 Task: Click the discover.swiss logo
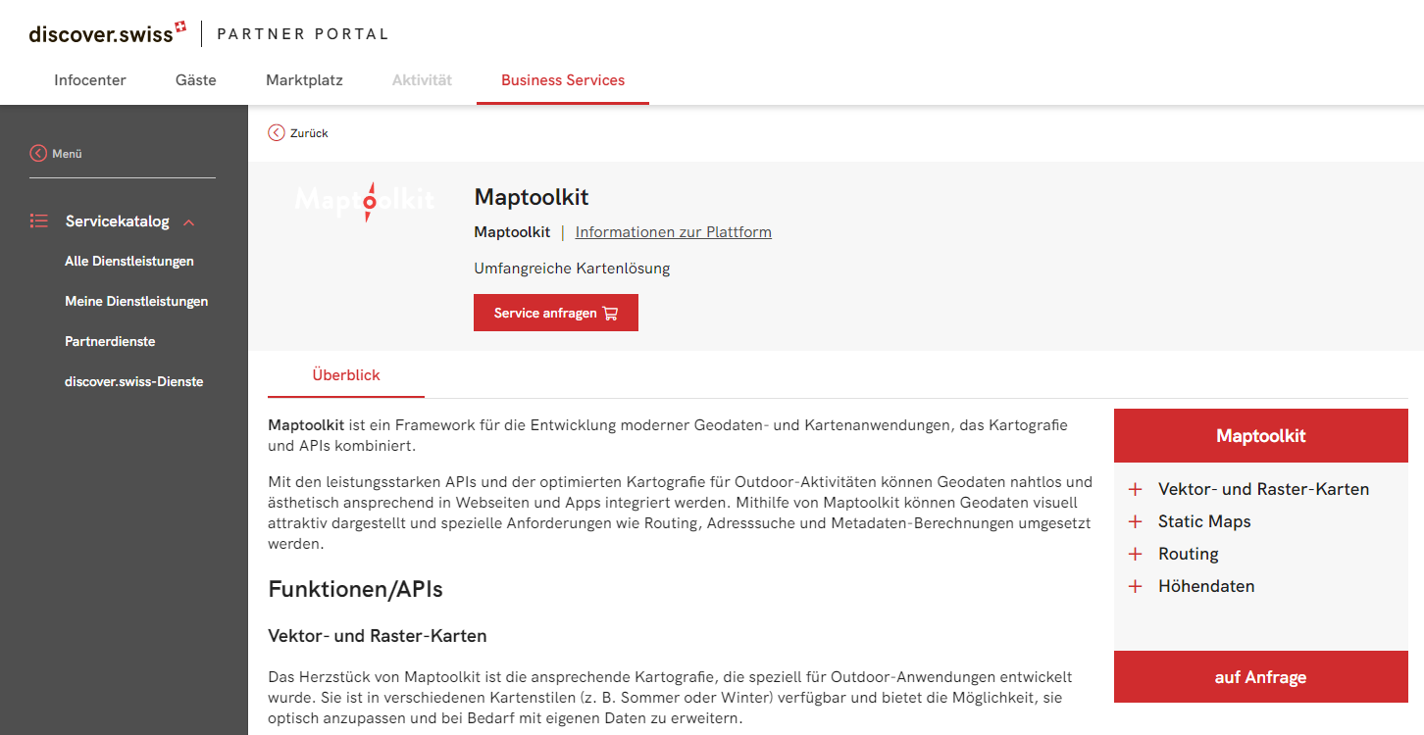point(108,33)
